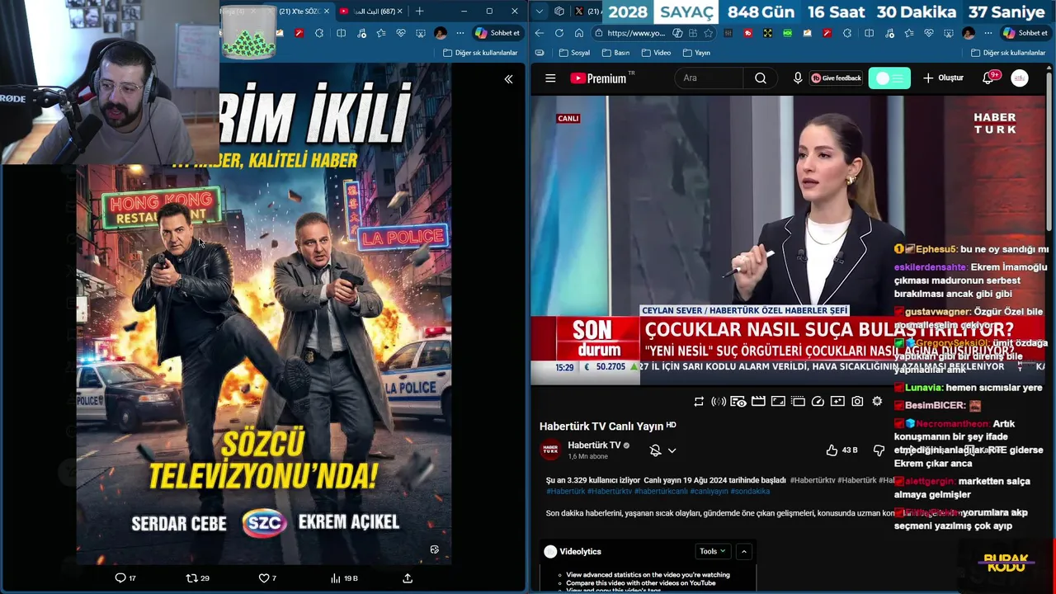The height and width of the screenshot is (594, 1056).
Task: Open the Habertürk TV channel name
Action: [x=594, y=445]
